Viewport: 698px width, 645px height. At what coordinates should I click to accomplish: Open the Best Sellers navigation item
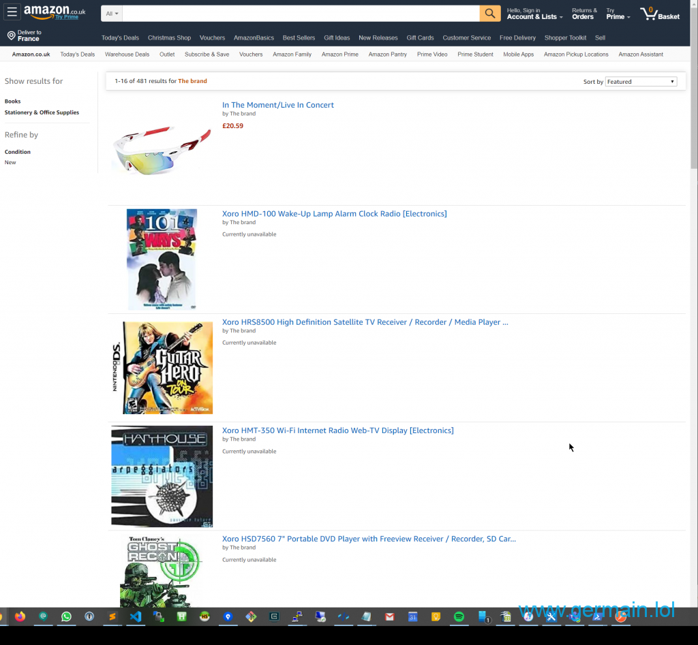coord(299,38)
